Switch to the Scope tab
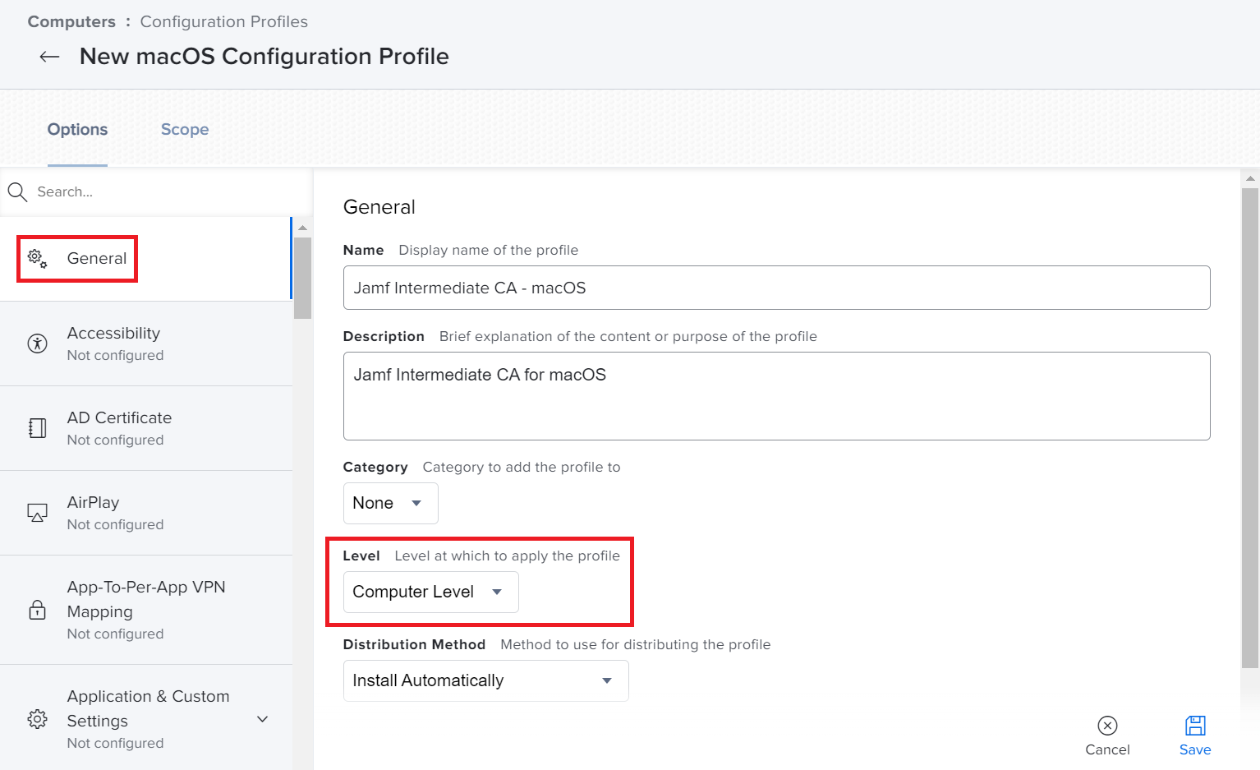Screen dimensions: 1260x770 tap(185, 129)
